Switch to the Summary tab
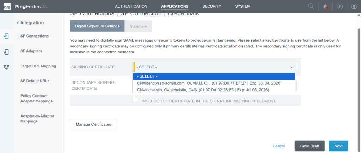This screenshot has height=153, width=361. pos(138,26)
